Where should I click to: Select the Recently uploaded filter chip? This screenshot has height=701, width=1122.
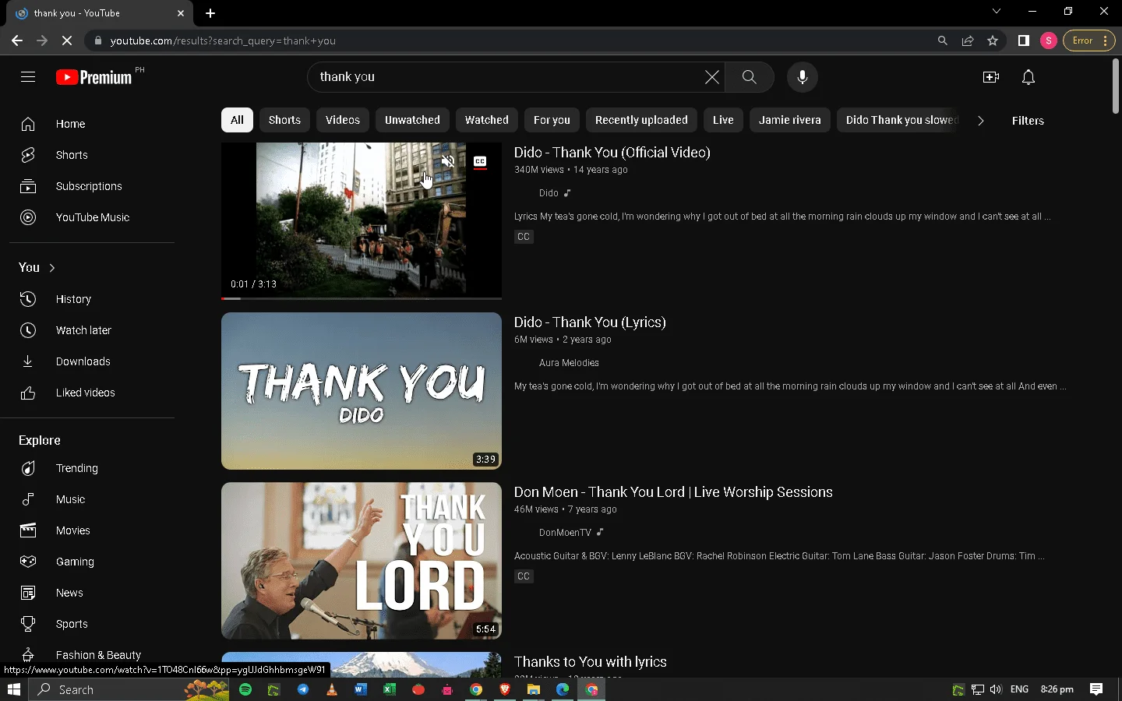pyautogui.click(x=641, y=120)
